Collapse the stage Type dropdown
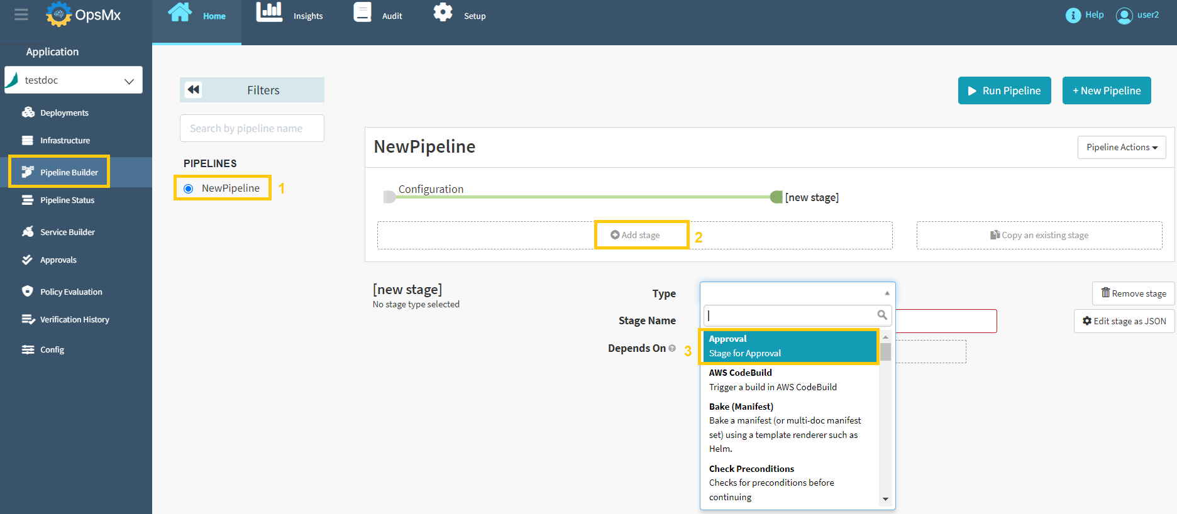This screenshot has height=514, width=1177. click(x=887, y=293)
